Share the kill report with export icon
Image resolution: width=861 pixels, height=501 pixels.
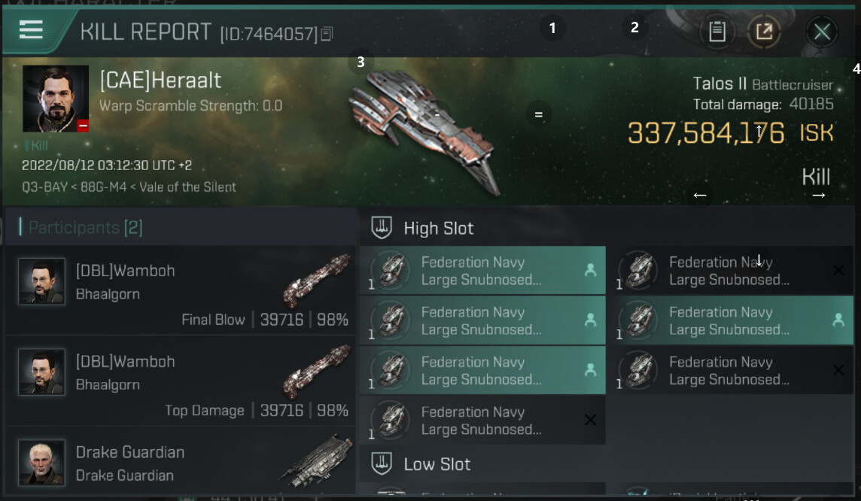click(763, 32)
